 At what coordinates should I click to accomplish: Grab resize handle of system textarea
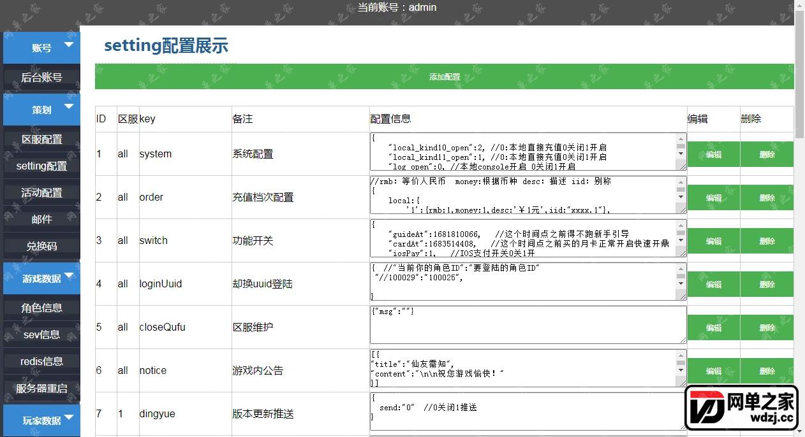[x=683, y=166]
